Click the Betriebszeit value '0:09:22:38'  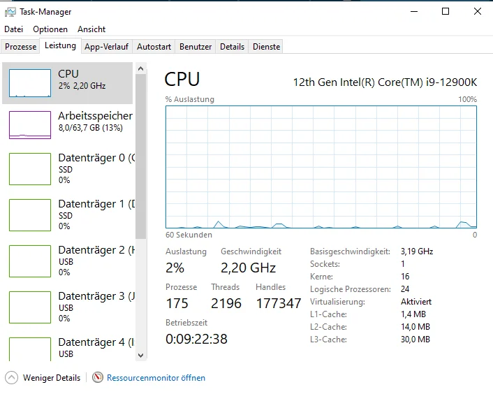click(196, 339)
